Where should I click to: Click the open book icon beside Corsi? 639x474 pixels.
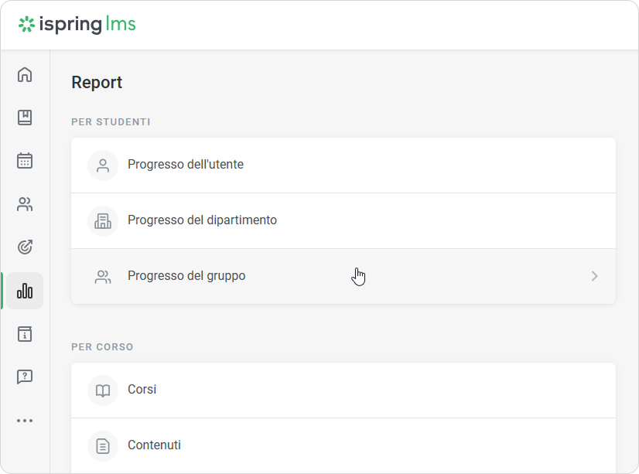coord(103,390)
